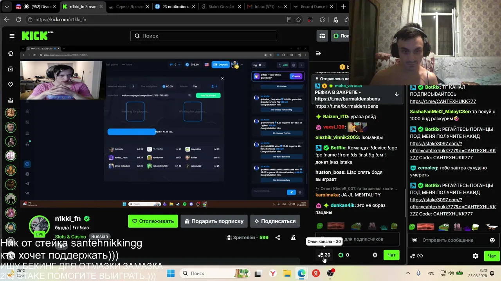This screenshot has width=501, height=281.
Task: Focus the Kick search field Поиск
Action: pos(204,36)
